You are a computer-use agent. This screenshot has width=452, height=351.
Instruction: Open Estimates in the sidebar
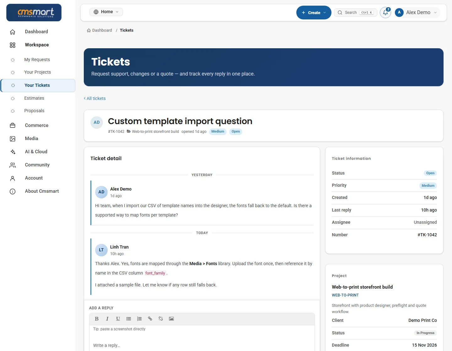point(34,98)
